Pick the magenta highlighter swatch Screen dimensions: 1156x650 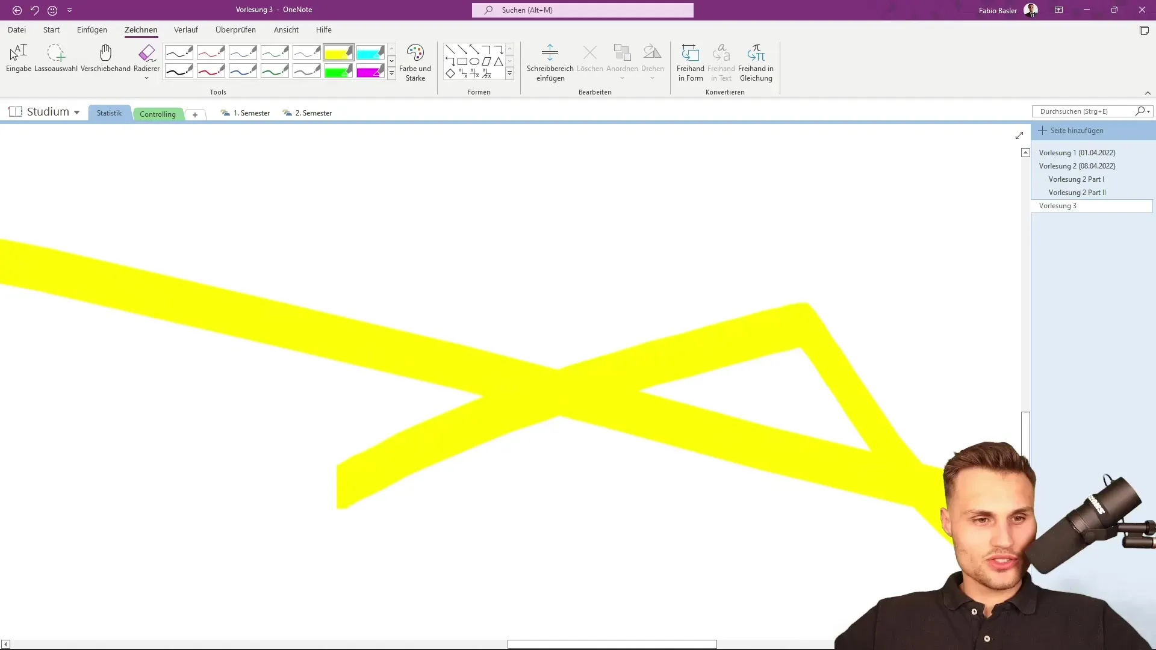point(370,72)
